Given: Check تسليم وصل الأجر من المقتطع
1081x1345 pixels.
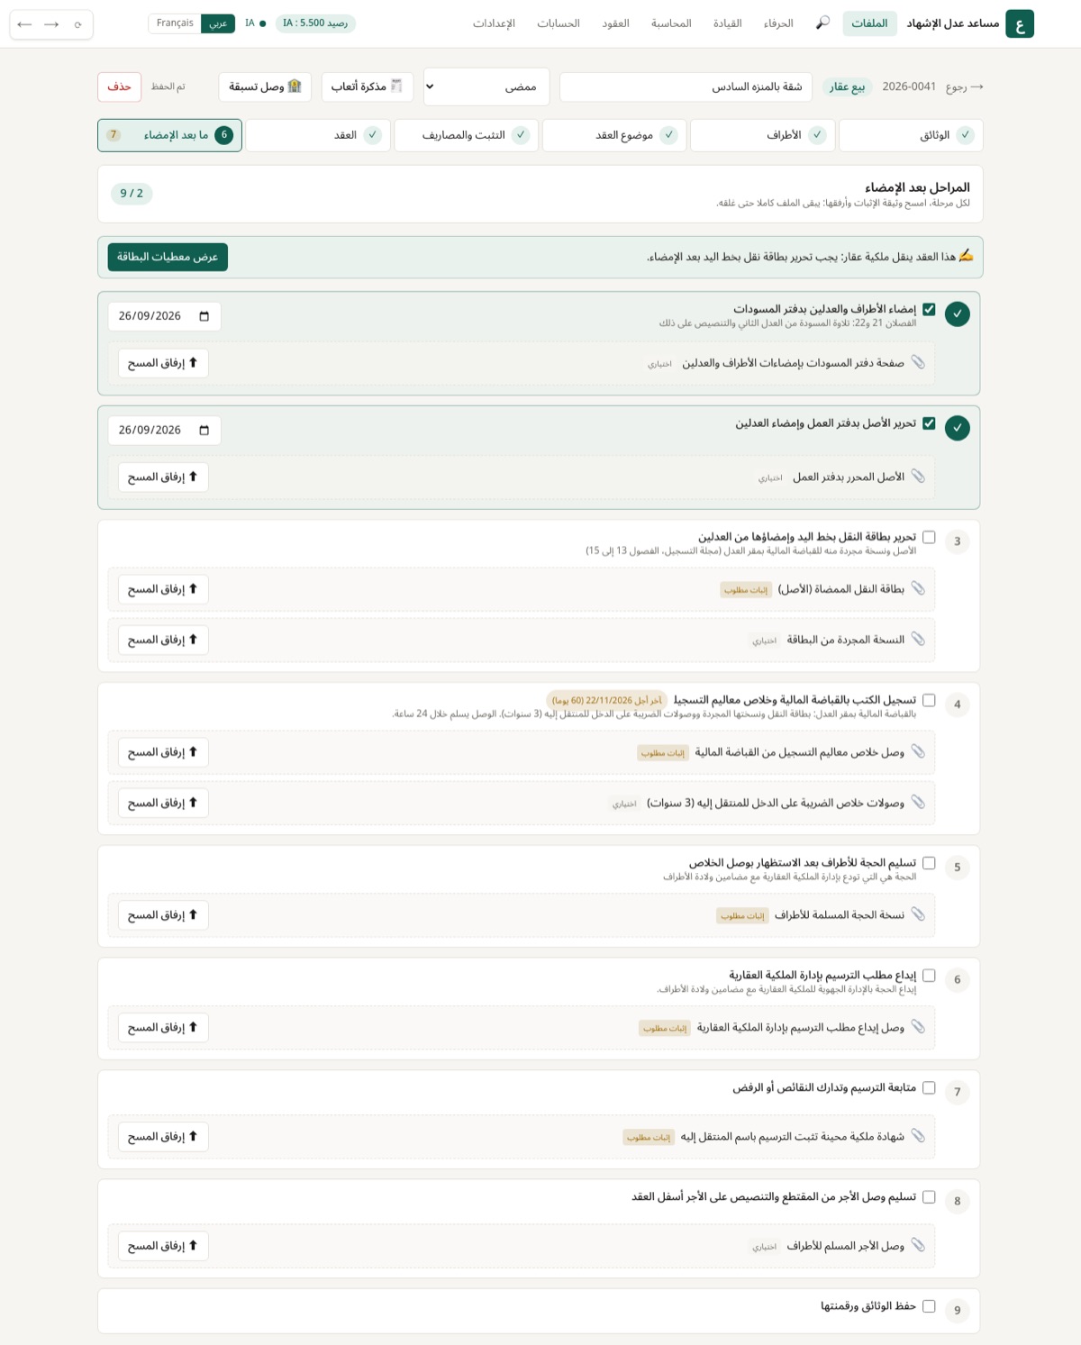Looking at the screenshot, I should click(x=929, y=1196).
